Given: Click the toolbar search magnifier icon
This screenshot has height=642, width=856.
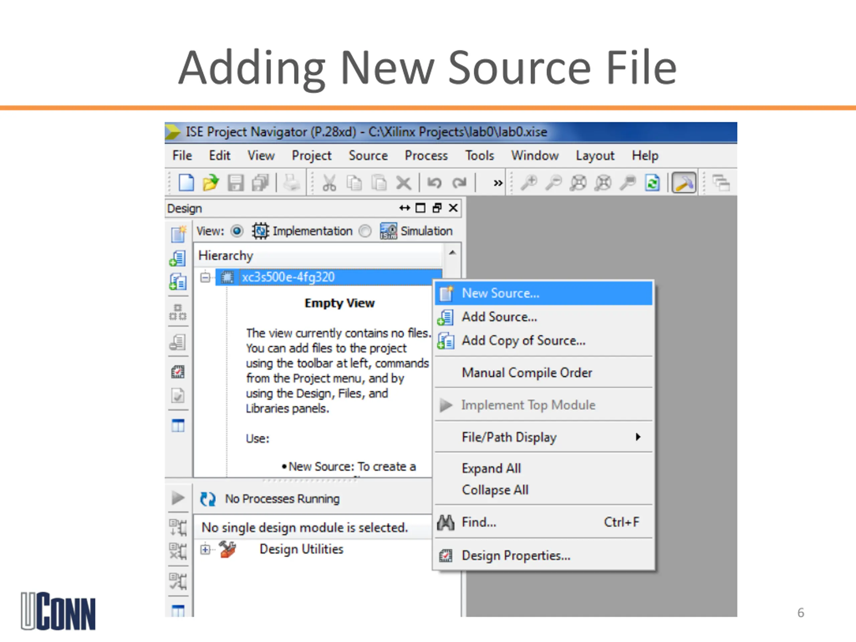Looking at the screenshot, I should coord(628,182).
